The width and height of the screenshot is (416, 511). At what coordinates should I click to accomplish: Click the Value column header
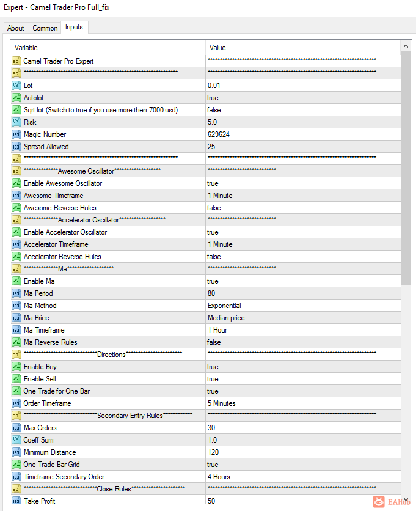point(303,48)
